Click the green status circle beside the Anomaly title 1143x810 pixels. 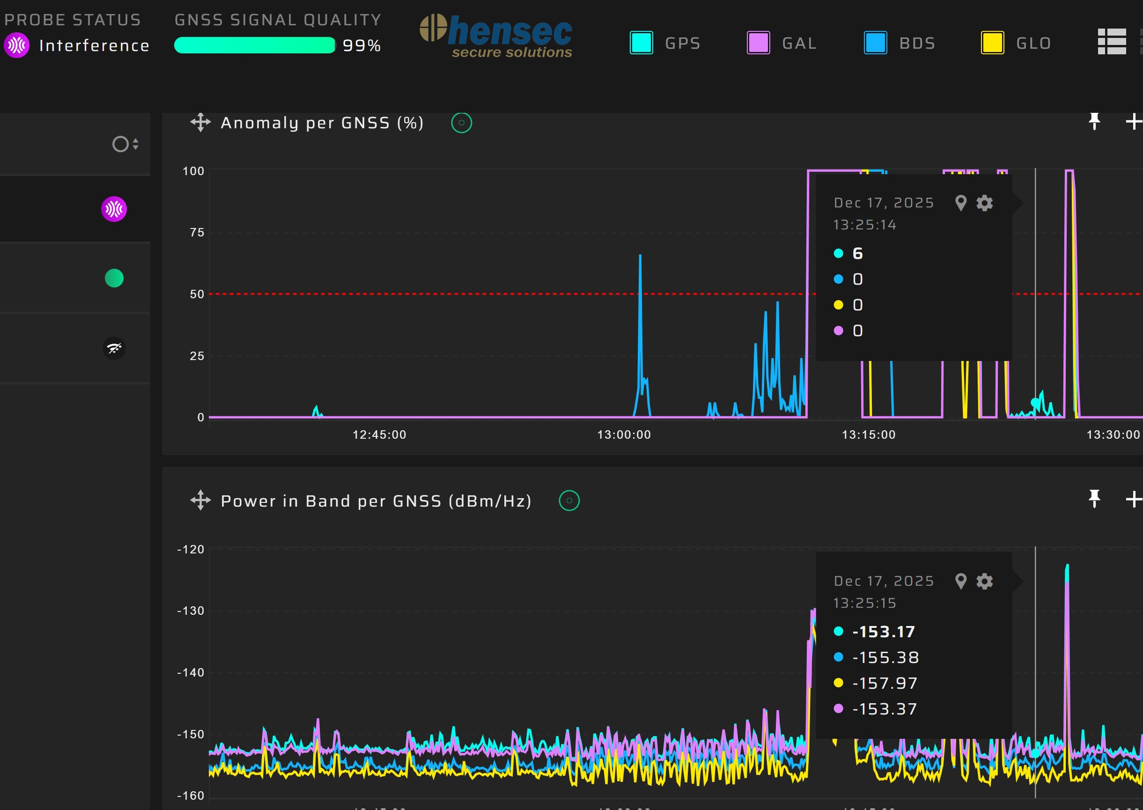click(461, 123)
